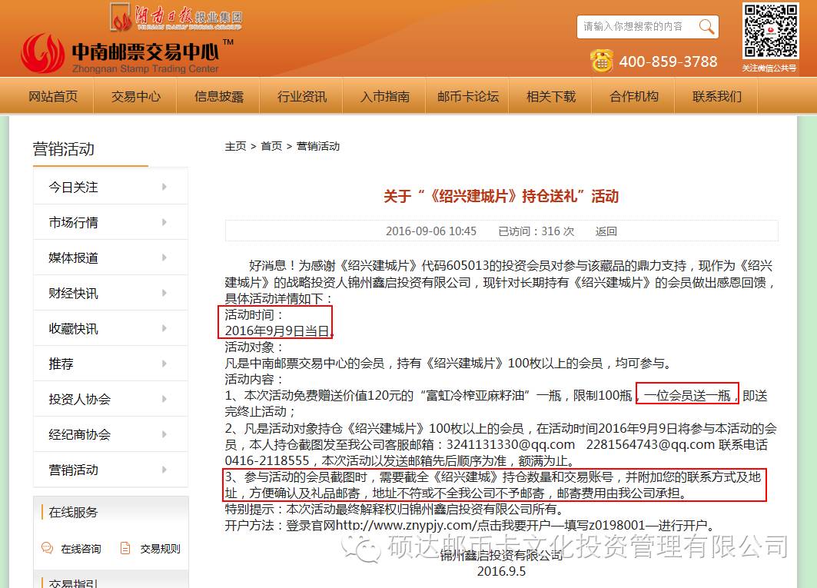Click the 在线服务 section header

pyautogui.click(x=73, y=513)
